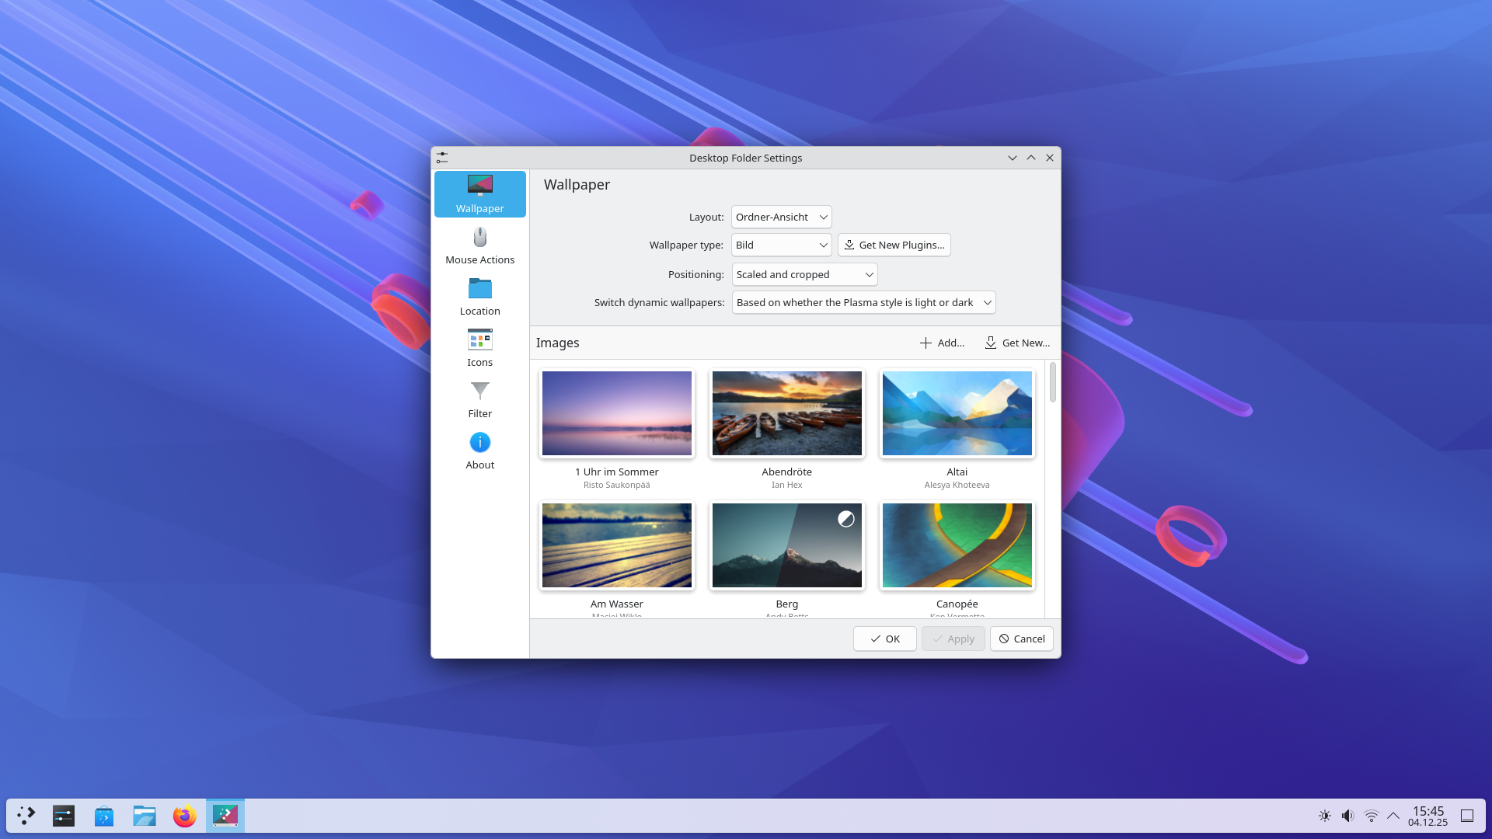The image size is (1492, 839).
Task: Open the Mouse Actions settings page
Action: [479, 245]
